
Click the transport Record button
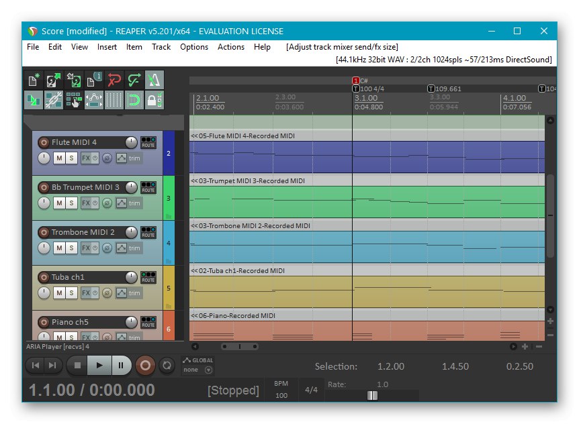coord(145,366)
